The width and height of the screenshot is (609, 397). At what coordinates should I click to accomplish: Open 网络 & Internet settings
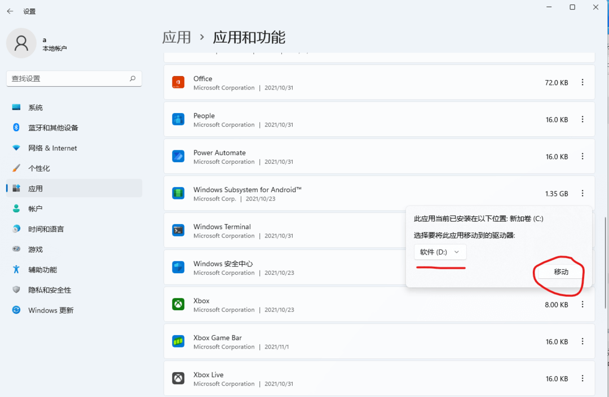(74, 148)
